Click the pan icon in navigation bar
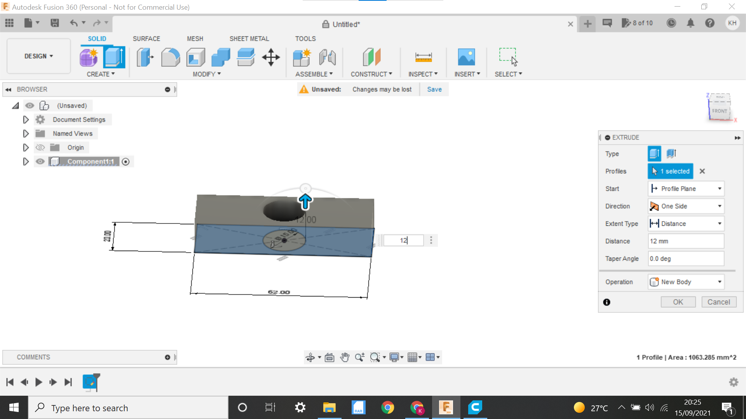 point(345,357)
